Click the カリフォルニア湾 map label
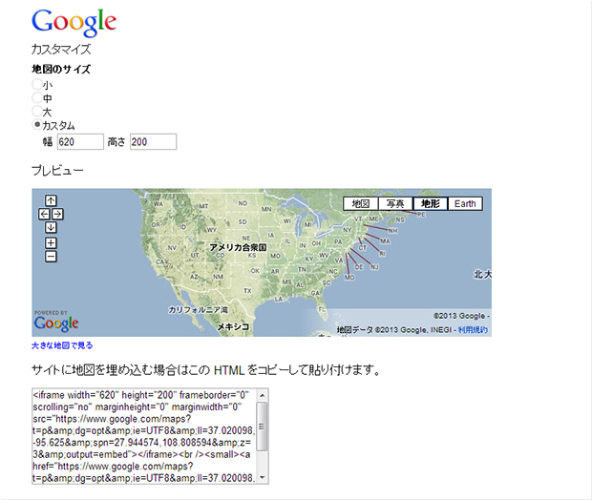The height and width of the screenshot is (500, 592). pos(198,310)
